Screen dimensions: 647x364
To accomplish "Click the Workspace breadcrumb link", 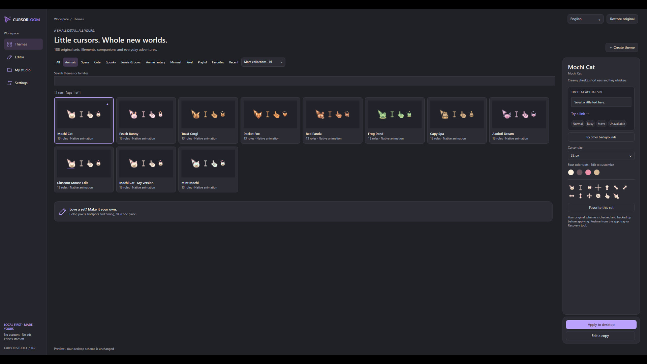I will tap(61, 19).
